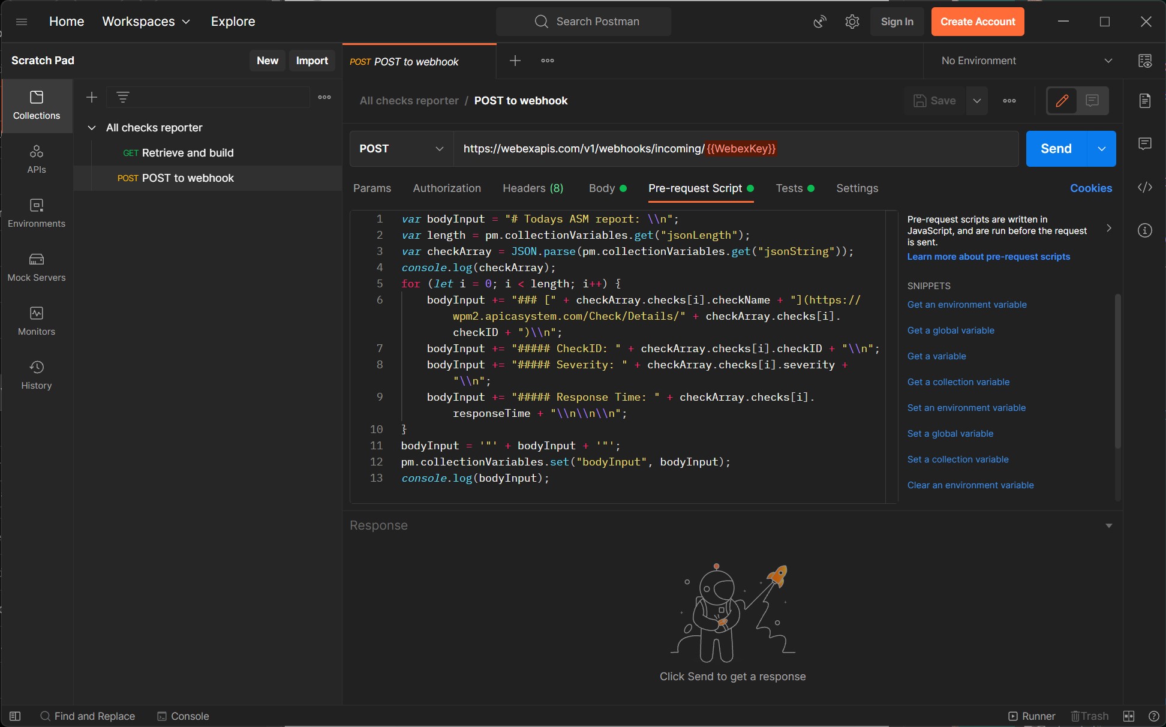
Task: Open the Mock Servers panel
Action: [x=36, y=267]
